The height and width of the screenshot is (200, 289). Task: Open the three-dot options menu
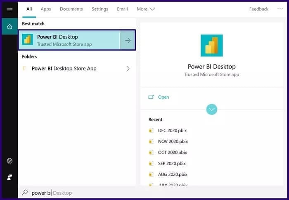click(280, 9)
